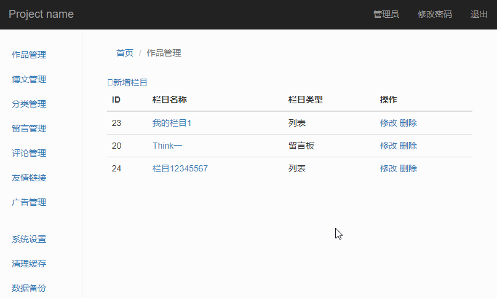Click 清理缓存 in the sidebar
Image resolution: width=497 pixels, height=298 pixels.
coord(29,264)
